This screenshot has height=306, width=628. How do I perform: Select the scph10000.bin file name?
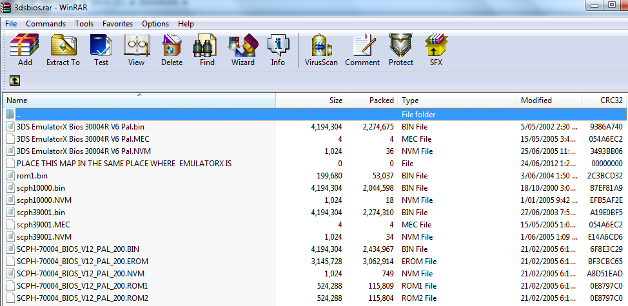(41, 188)
